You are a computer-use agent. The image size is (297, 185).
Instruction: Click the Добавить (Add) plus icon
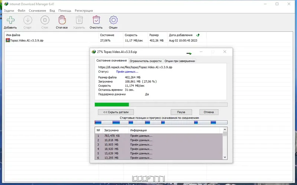11,20
